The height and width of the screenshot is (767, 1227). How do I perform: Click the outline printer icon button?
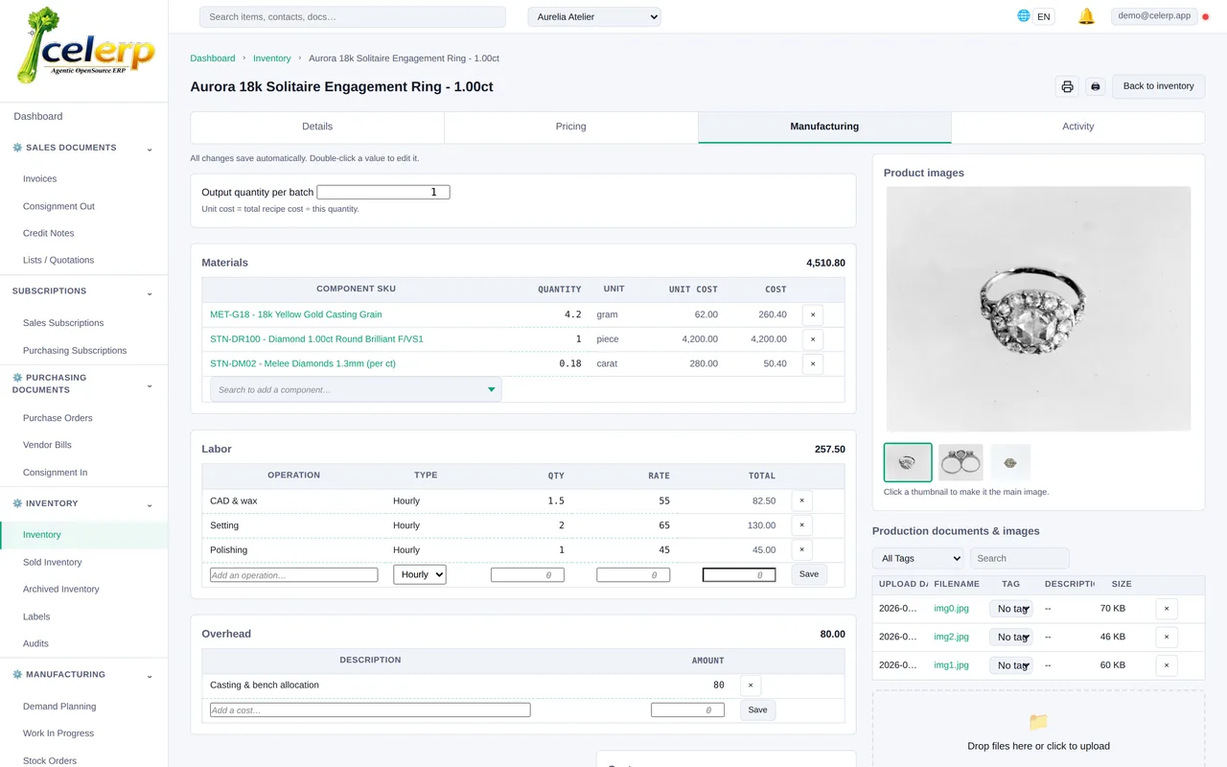click(x=1067, y=86)
